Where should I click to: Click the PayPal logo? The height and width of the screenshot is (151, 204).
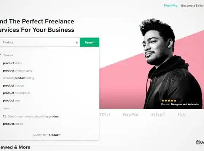click(130, 115)
